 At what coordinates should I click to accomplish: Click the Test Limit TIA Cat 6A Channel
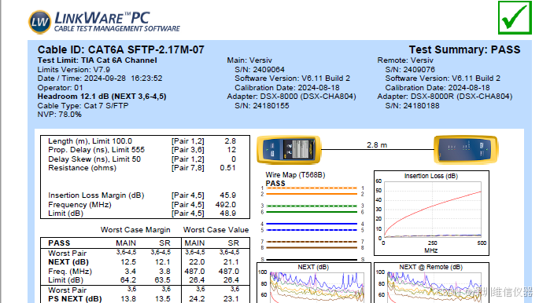[x=98, y=60]
